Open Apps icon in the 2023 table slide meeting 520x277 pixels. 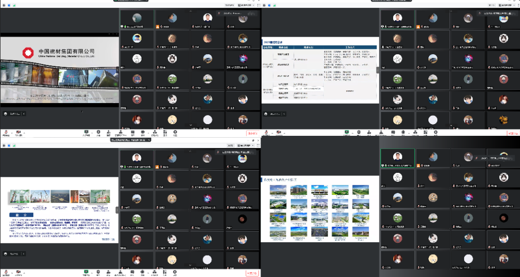click(x=426, y=132)
